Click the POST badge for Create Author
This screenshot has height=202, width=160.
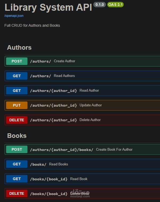(x=17, y=61)
